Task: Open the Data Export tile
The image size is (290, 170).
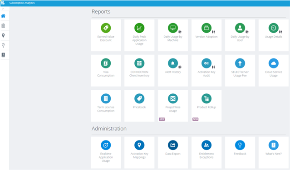Action: [x=173, y=152]
